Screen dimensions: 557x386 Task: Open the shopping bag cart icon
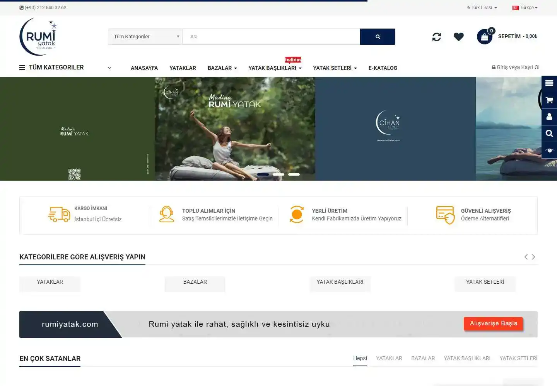[x=484, y=37]
